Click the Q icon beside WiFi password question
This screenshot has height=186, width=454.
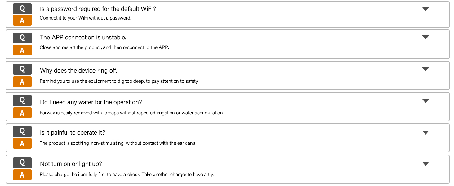22,9
